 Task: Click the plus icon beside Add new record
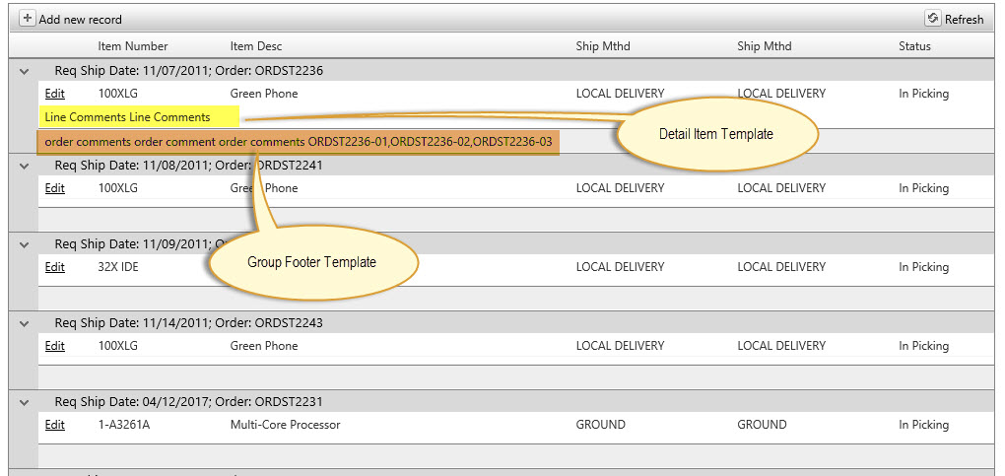tap(28, 19)
